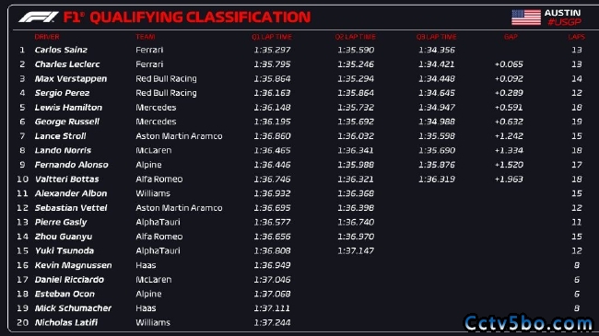Click the United States flag icon

pyautogui.click(x=526, y=17)
